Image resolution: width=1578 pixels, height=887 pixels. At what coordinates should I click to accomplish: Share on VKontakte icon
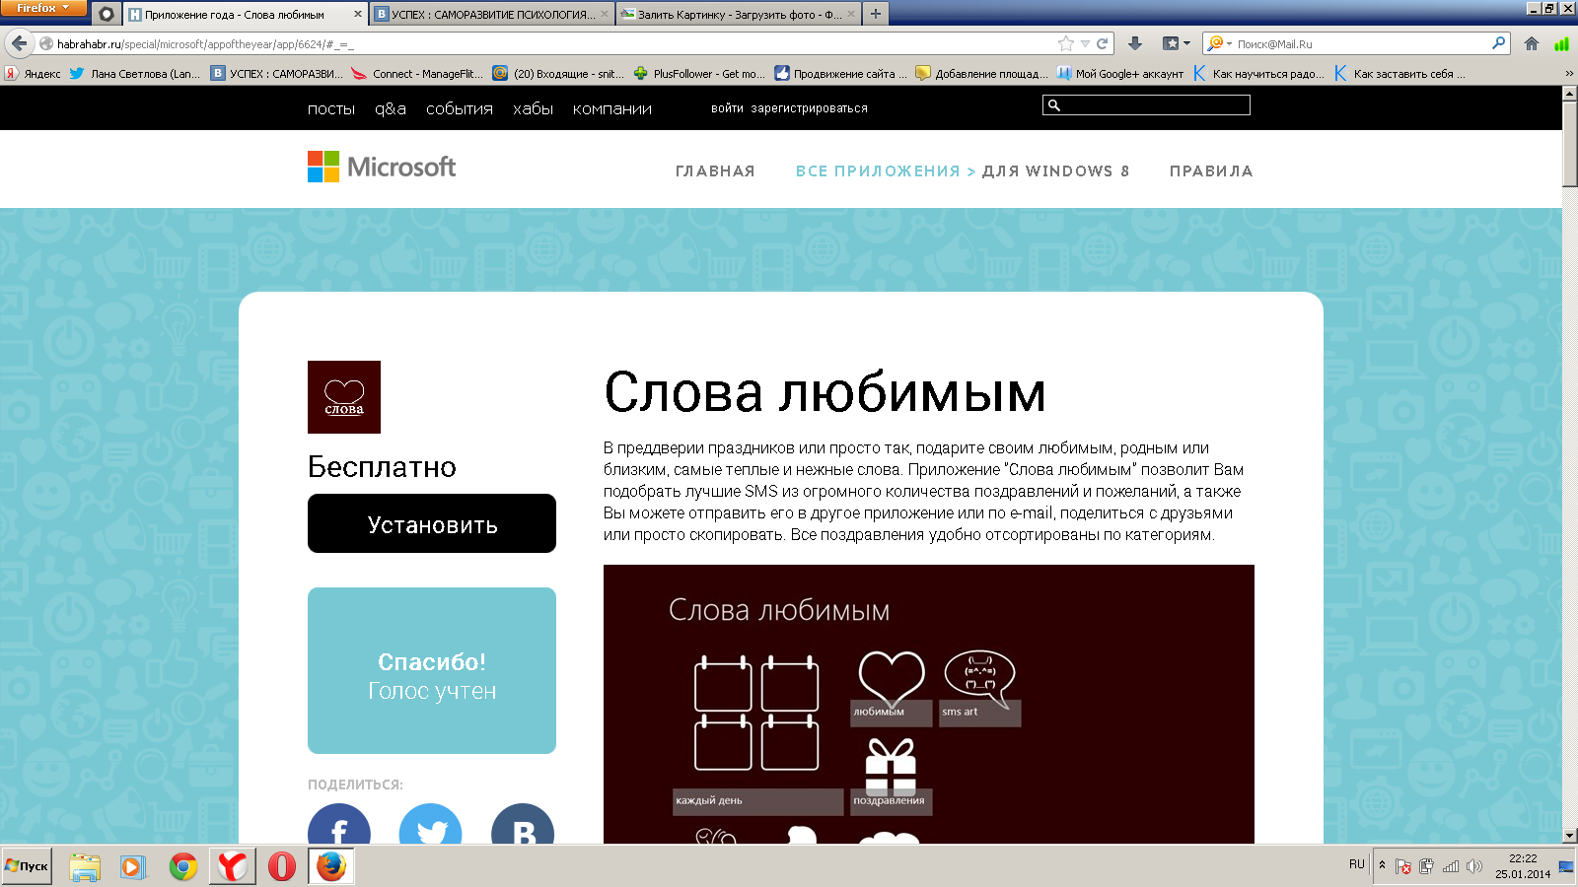(x=523, y=826)
